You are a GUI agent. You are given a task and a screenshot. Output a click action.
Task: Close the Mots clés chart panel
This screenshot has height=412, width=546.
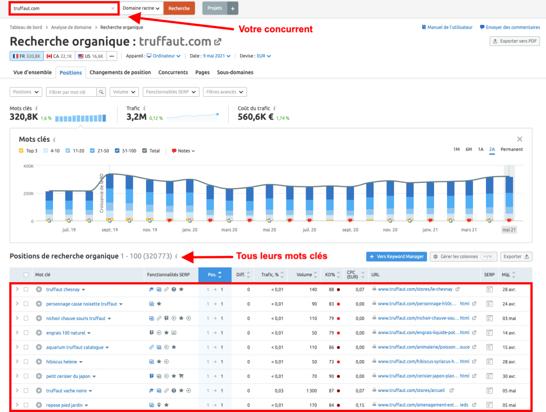520,139
